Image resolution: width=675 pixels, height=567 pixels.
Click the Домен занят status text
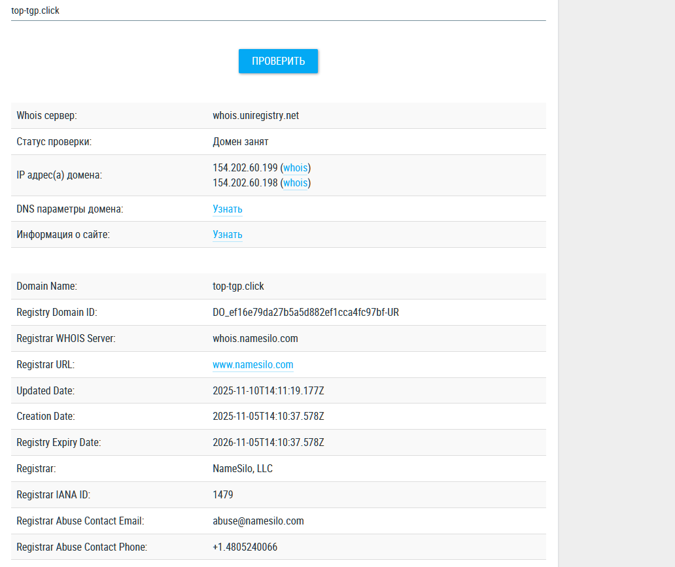click(240, 142)
